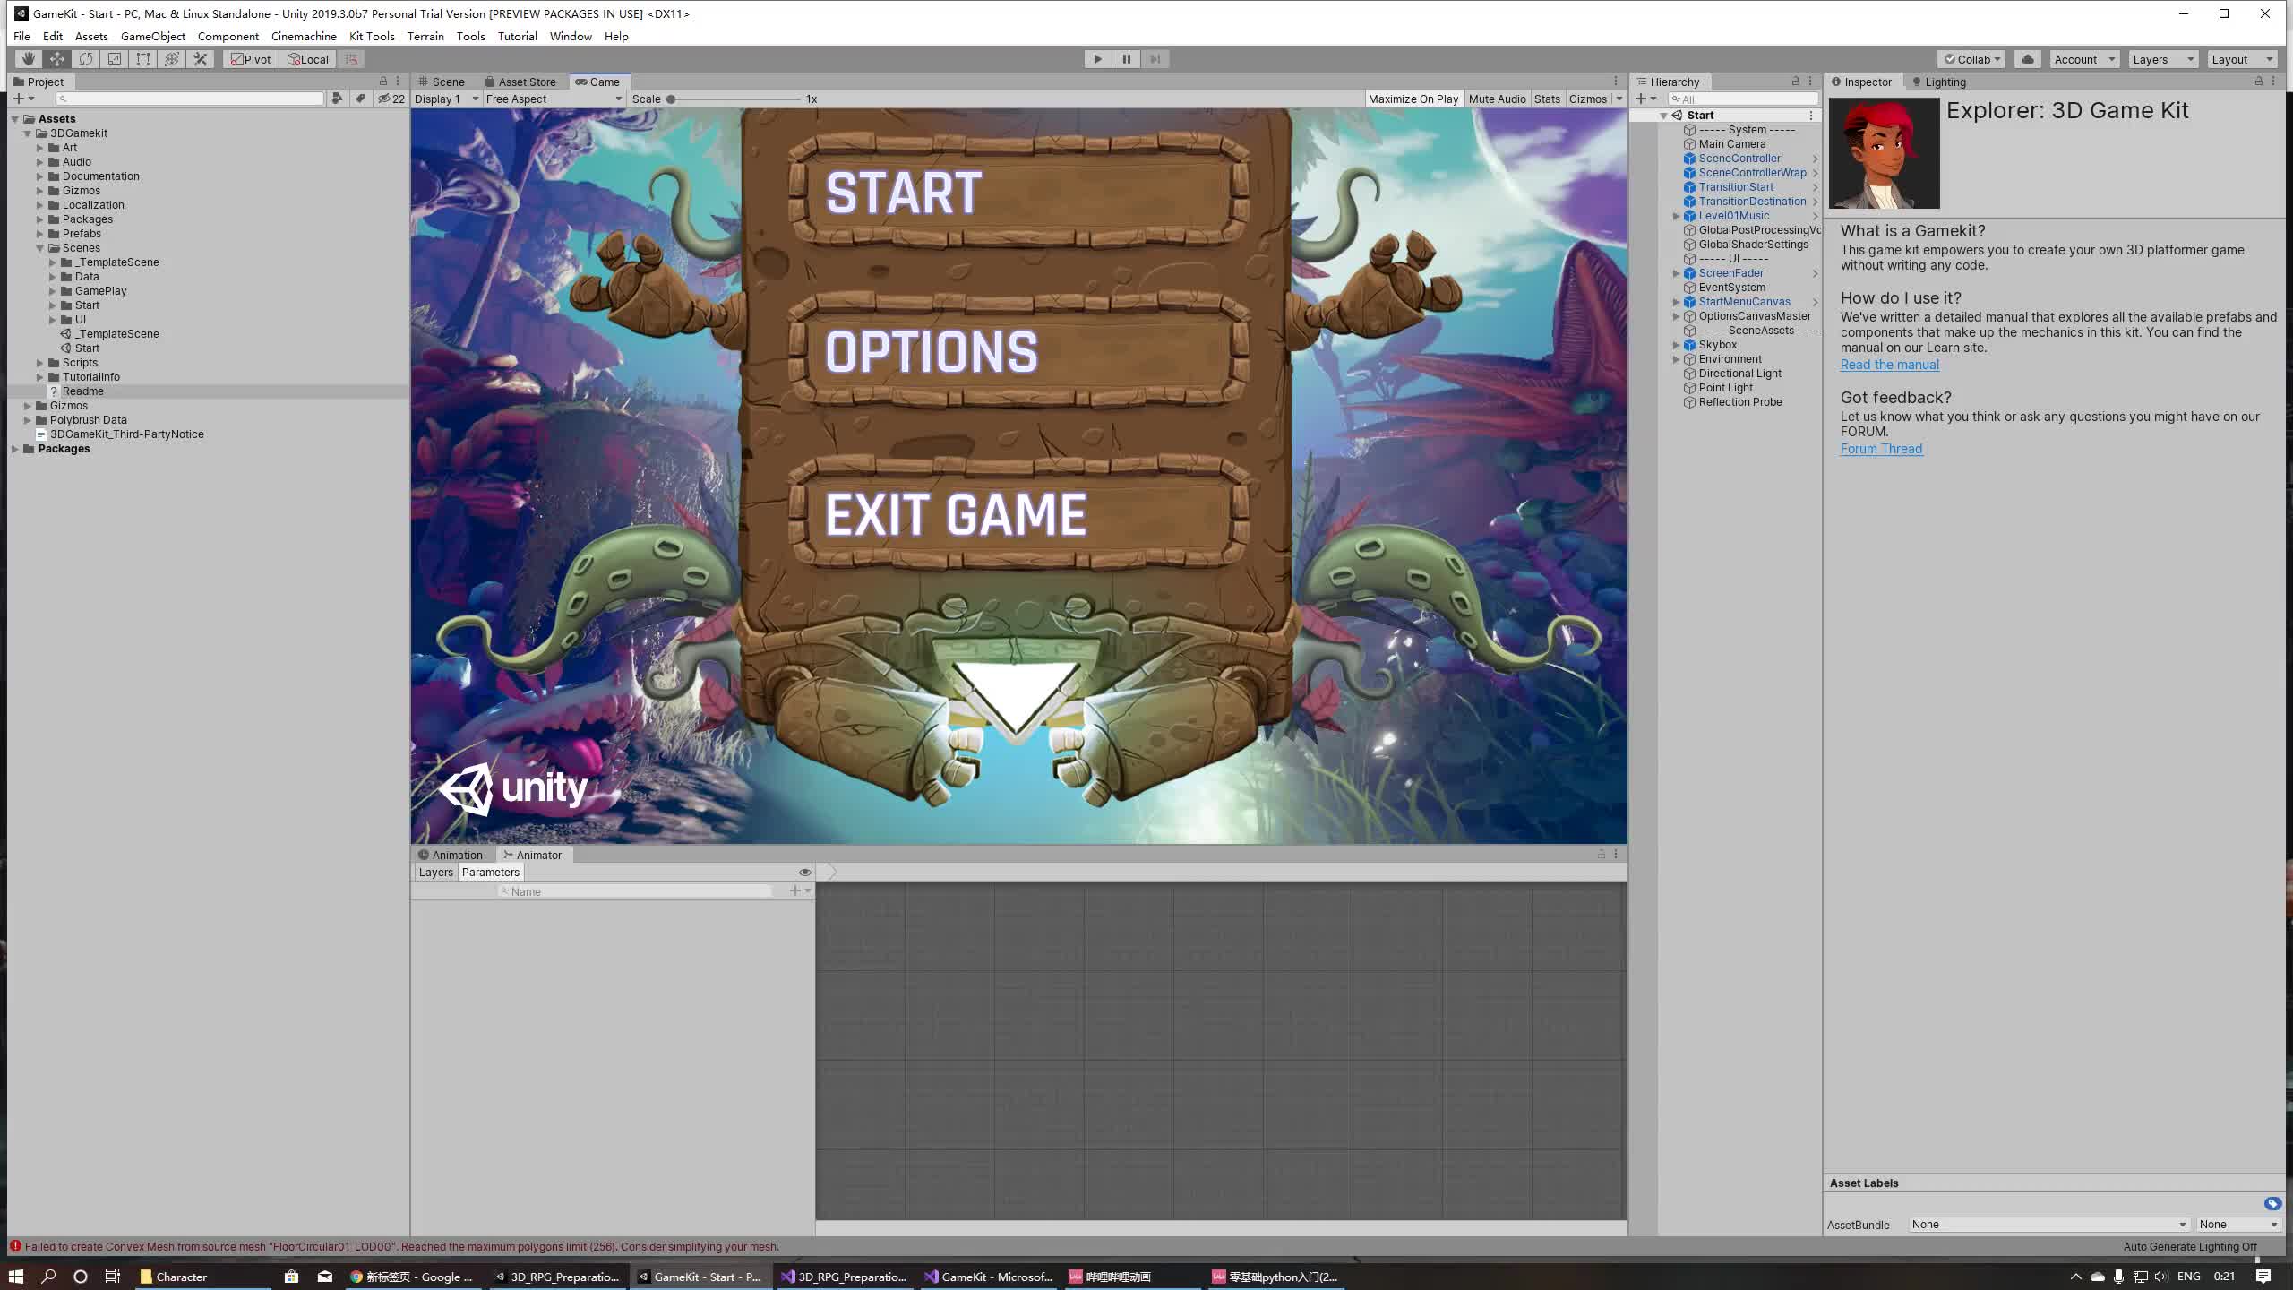Image resolution: width=2293 pixels, height=1290 pixels.
Task: Open the Cinemachine menu
Action: 304,37
